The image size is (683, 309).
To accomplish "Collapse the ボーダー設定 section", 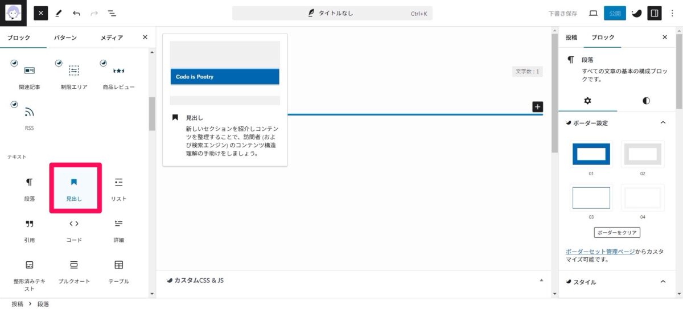I will [x=663, y=122].
